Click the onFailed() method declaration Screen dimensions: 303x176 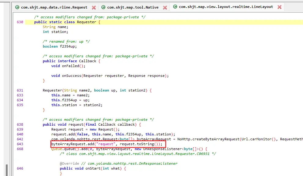point(68,66)
